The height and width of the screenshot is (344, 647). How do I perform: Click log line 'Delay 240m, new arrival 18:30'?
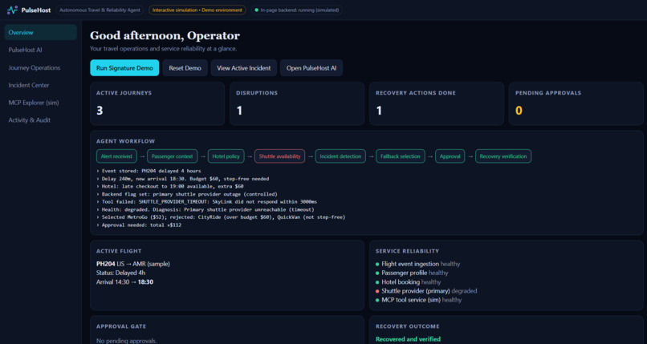point(183,178)
